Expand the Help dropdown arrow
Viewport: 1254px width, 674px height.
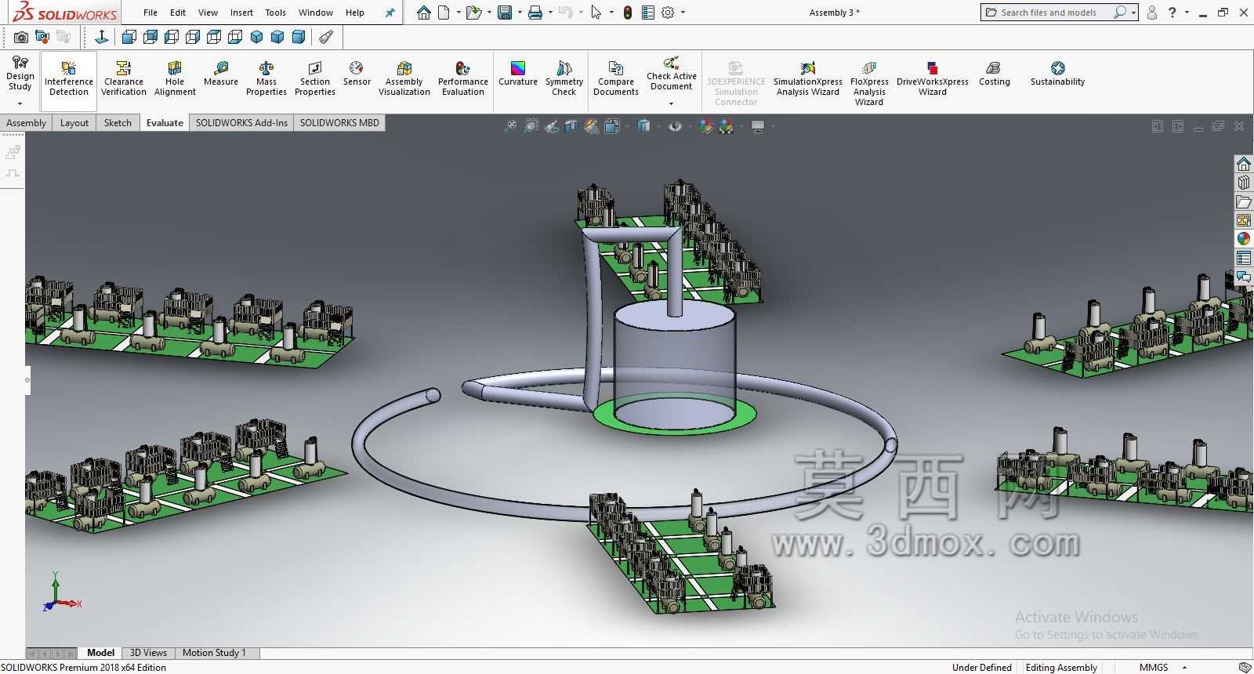pos(1187,13)
